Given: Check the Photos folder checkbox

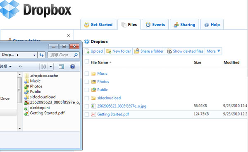Looking at the screenshot, I should [x=87, y=82].
